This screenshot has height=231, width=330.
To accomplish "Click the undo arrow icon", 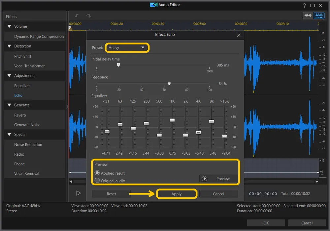I will pos(77,16).
